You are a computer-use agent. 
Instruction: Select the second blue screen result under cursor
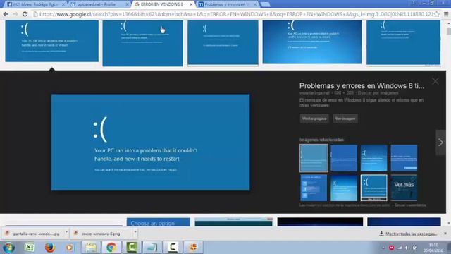click(x=142, y=43)
